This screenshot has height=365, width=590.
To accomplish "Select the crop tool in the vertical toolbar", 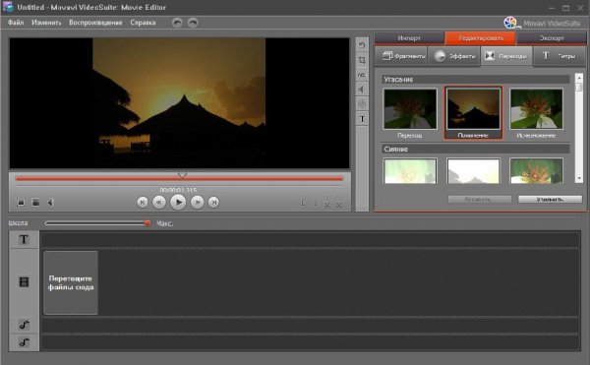I will point(362,60).
